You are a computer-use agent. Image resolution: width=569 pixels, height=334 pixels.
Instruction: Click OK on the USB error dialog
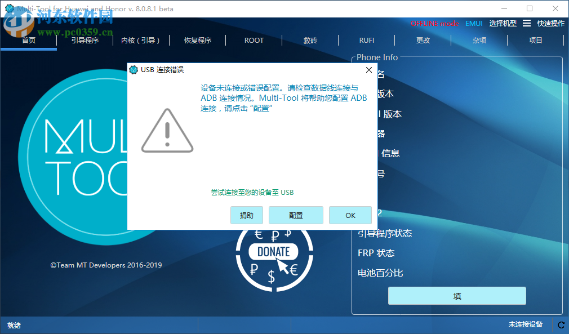[x=350, y=215]
